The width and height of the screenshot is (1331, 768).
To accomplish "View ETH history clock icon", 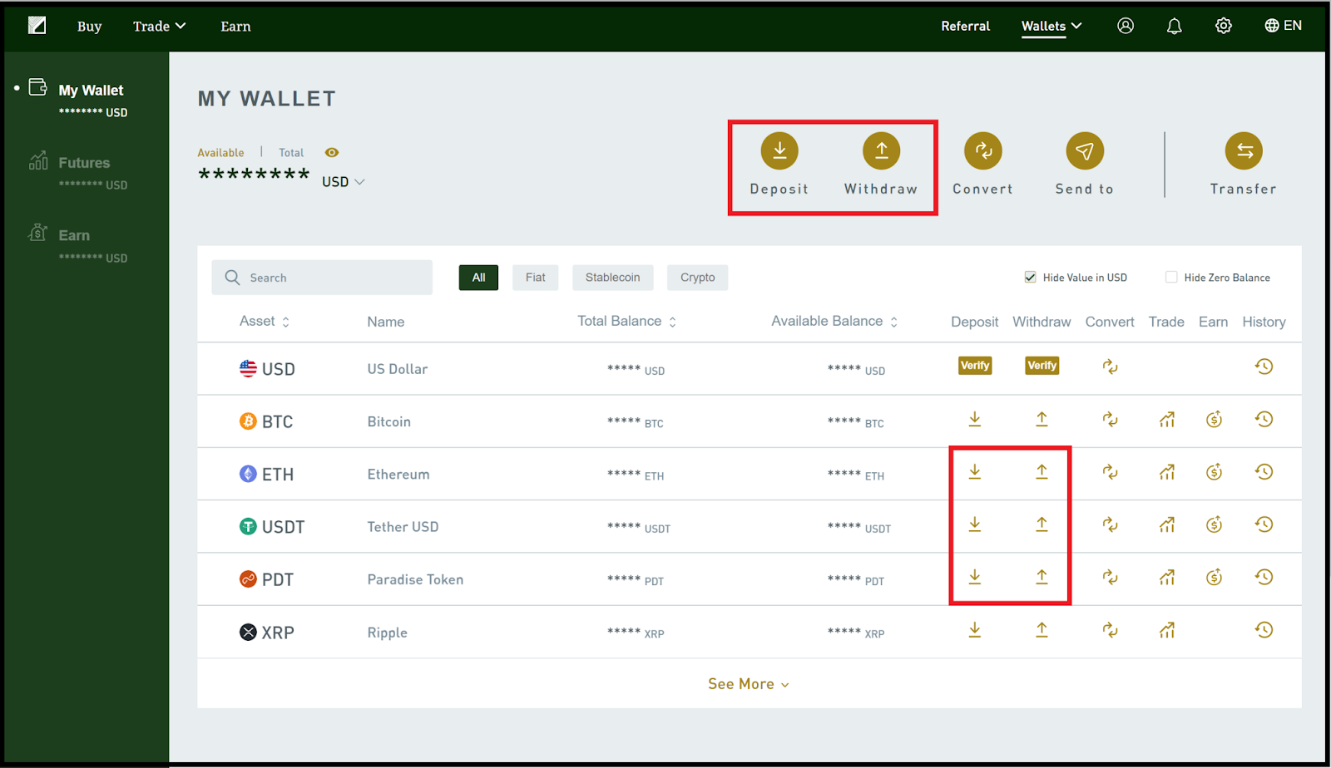I will coord(1264,472).
